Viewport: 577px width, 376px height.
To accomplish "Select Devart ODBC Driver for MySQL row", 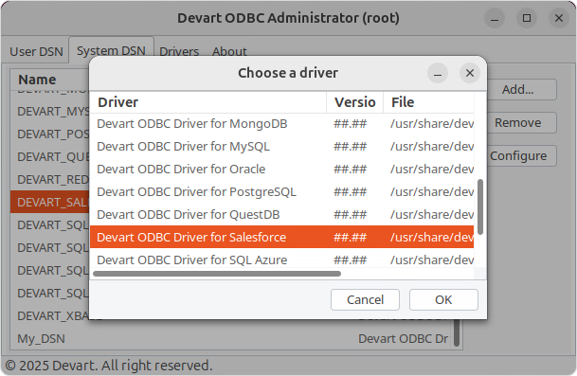I will click(282, 147).
